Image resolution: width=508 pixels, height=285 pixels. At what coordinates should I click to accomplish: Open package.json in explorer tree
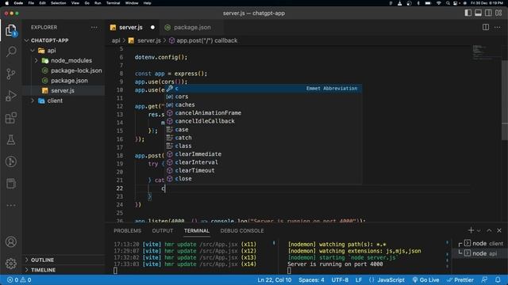click(69, 81)
